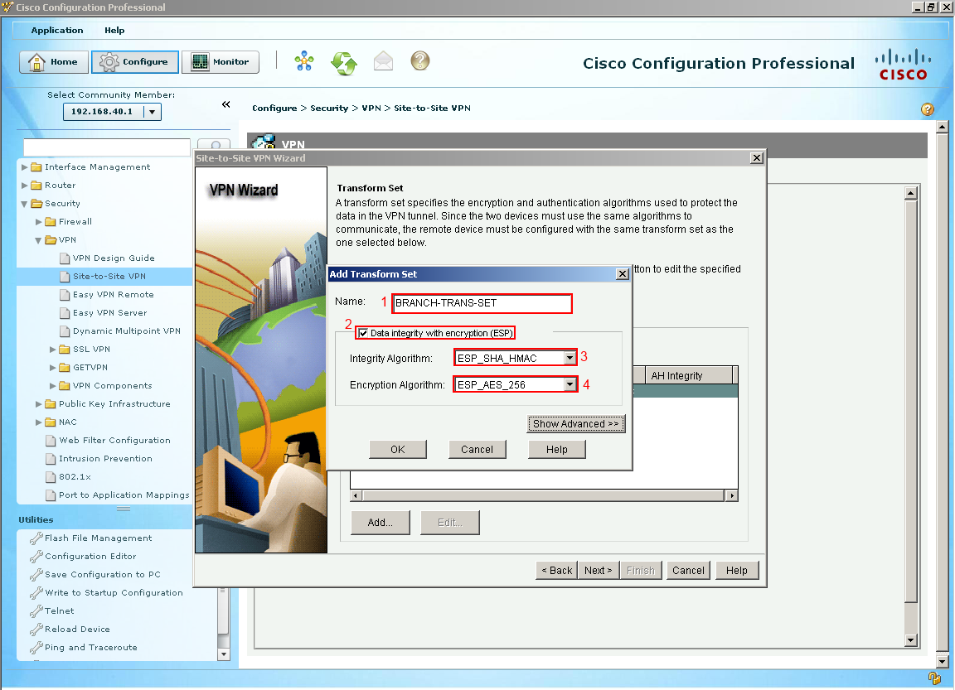Open the Community Member dropdown

[153, 112]
